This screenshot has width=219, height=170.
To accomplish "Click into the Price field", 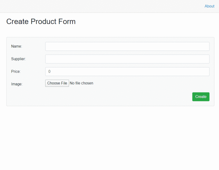I will 127,72.
